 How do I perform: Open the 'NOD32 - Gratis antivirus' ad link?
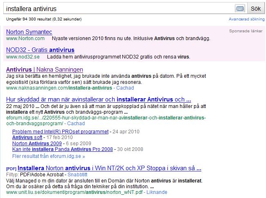point(40,50)
